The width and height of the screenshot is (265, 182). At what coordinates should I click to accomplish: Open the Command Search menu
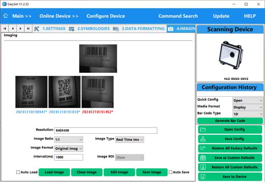click(178, 16)
